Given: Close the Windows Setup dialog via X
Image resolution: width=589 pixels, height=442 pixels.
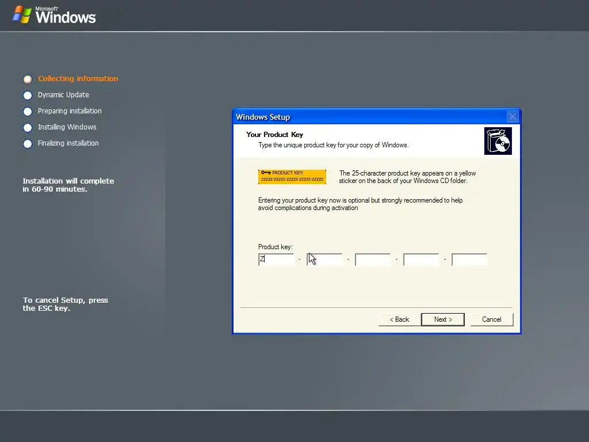Looking at the screenshot, I should coord(512,117).
